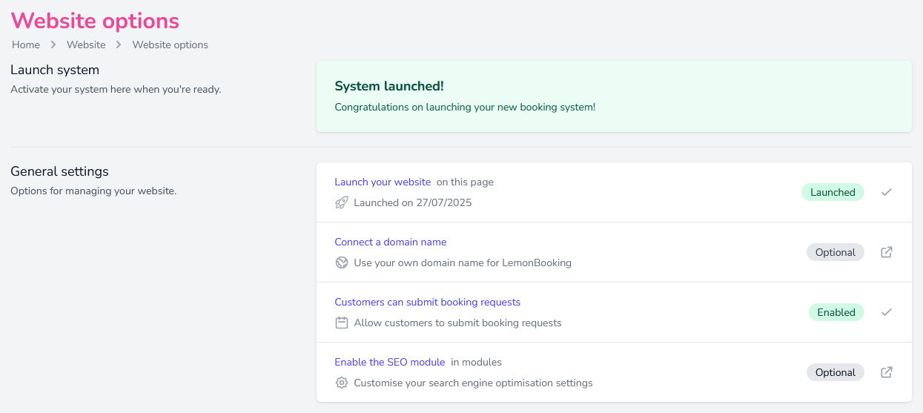Go to Home in the breadcrumb
The height and width of the screenshot is (413, 923).
pos(26,44)
